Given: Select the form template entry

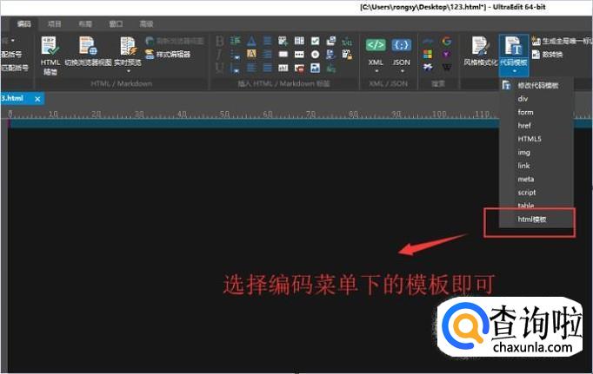Looking at the screenshot, I should click(x=536, y=112).
